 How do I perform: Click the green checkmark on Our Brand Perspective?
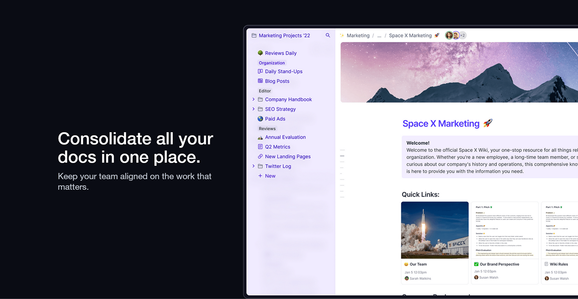click(x=476, y=264)
